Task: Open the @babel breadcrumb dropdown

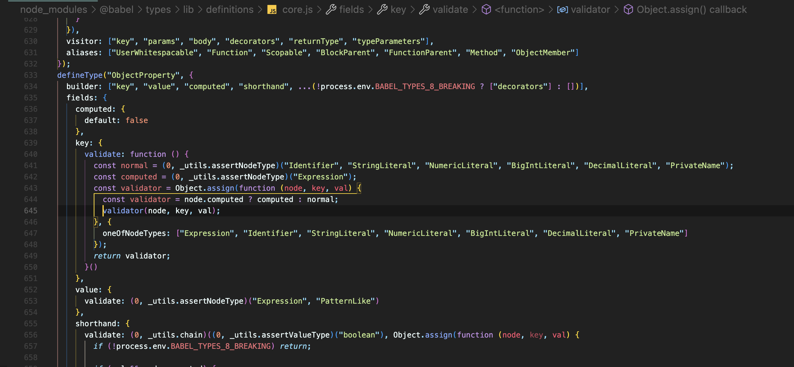Action: (116, 10)
